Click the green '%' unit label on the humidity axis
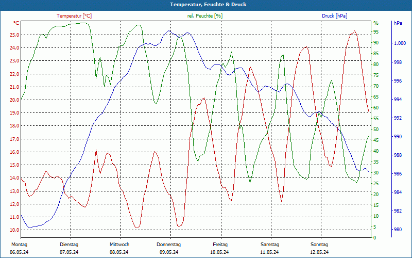The height and width of the screenshot is (258, 412). 376,23
